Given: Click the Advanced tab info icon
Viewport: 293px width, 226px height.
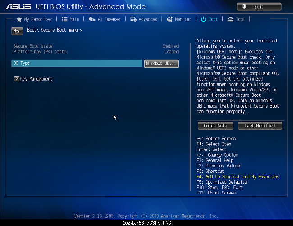Looking at the screenshot, I should pos(133,19).
